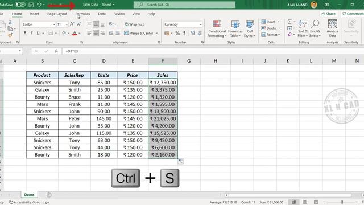Switch to Page Layout view in status bar
This screenshot has width=364, height=205.
(305, 202)
